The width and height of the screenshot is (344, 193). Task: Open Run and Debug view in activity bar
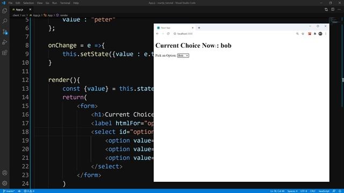coord(5,42)
